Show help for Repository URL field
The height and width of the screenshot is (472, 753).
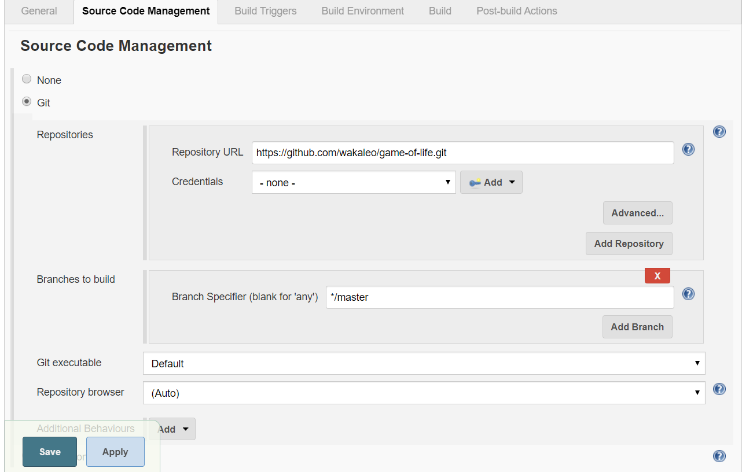(x=688, y=150)
